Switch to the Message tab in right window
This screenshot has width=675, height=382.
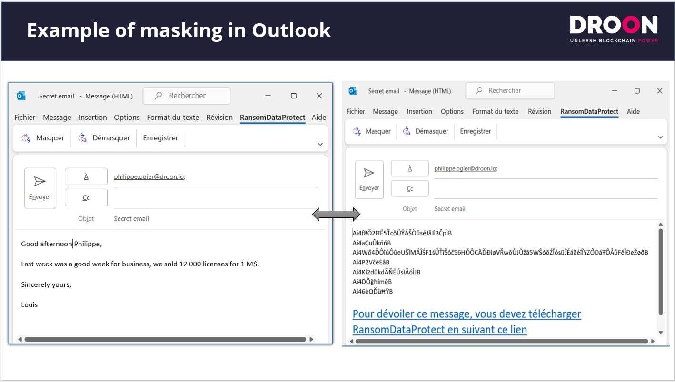[x=385, y=112]
